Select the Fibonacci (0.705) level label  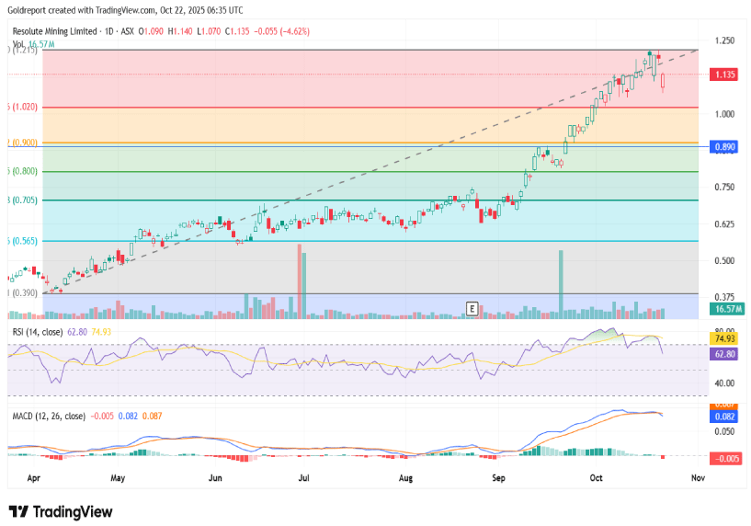coord(20,200)
